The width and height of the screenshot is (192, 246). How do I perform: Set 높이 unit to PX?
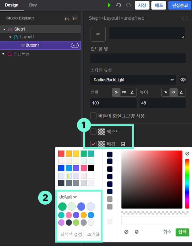click(x=173, y=92)
